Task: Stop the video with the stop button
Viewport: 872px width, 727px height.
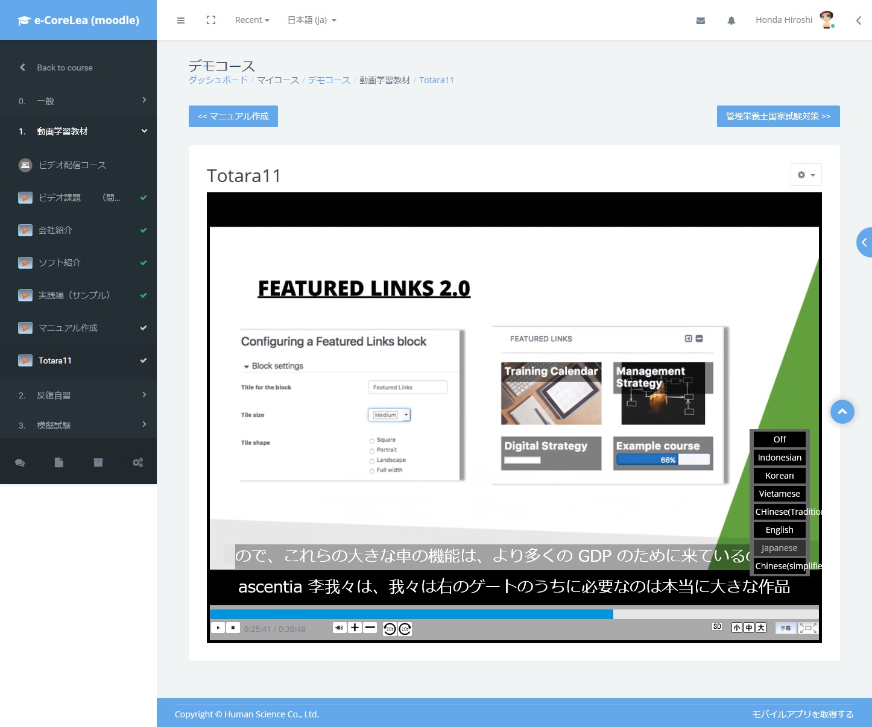Action: coord(233,628)
